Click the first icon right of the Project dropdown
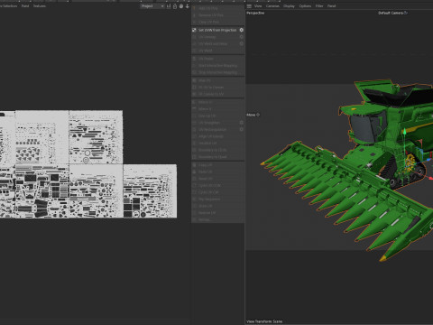433x325 pixels. [x=169, y=6]
